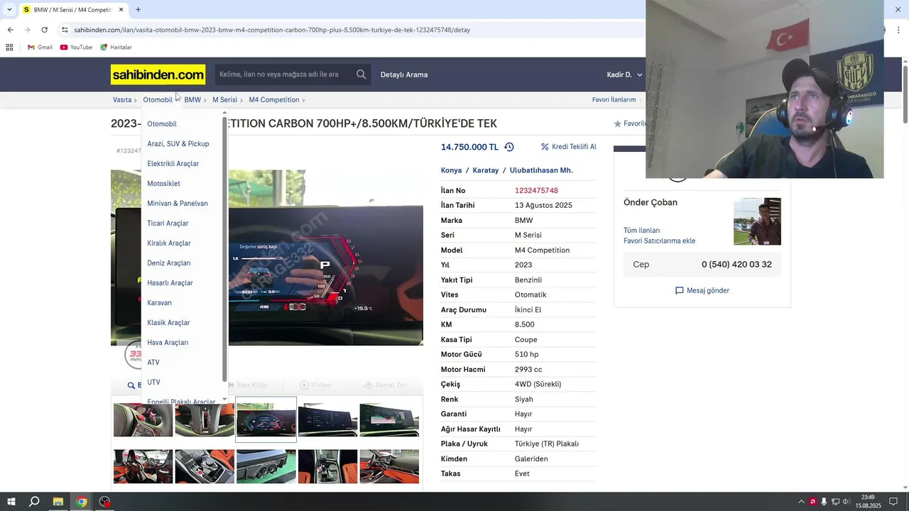This screenshot has height=511, width=909.
Task: Open File Explorer from taskbar
Action: click(x=58, y=502)
